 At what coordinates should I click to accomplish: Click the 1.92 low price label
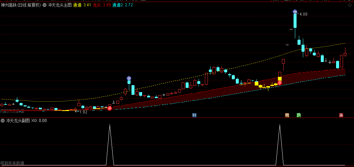pos(83,112)
